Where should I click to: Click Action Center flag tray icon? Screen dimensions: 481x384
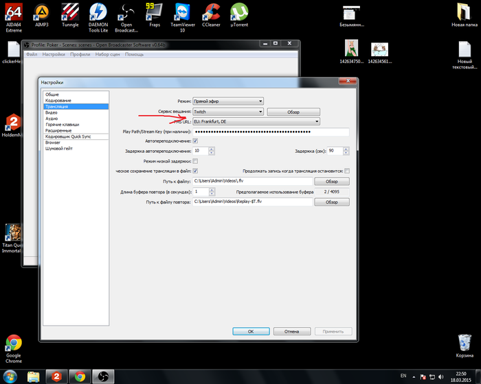tap(423, 376)
